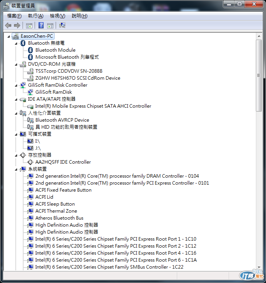Click the Back arrow toolbar icon
Viewport: 266px width, 283px height.
click(8, 25)
